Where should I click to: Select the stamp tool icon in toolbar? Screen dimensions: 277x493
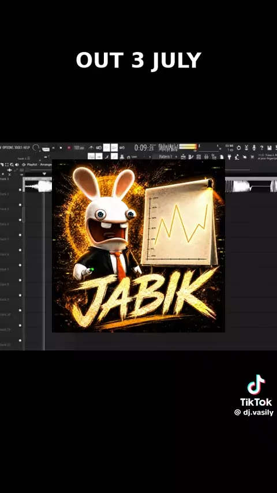[122, 156]
